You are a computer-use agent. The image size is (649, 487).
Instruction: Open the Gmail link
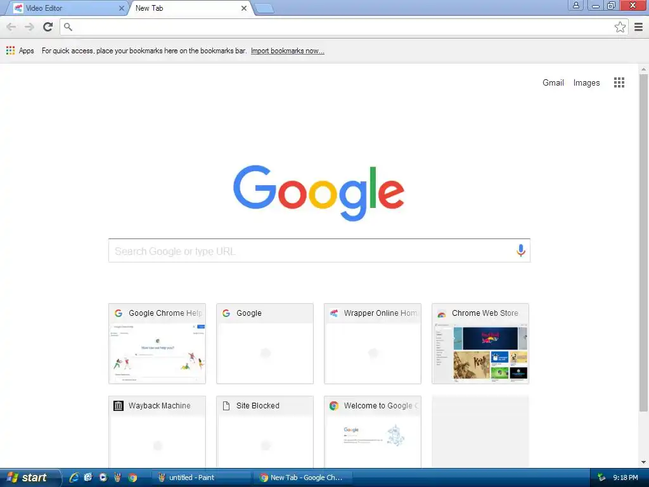pyautogui.click(x=553, y=82)
